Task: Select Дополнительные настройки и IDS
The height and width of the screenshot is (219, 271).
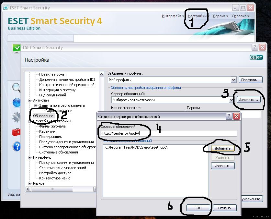Action: (67, 79)
